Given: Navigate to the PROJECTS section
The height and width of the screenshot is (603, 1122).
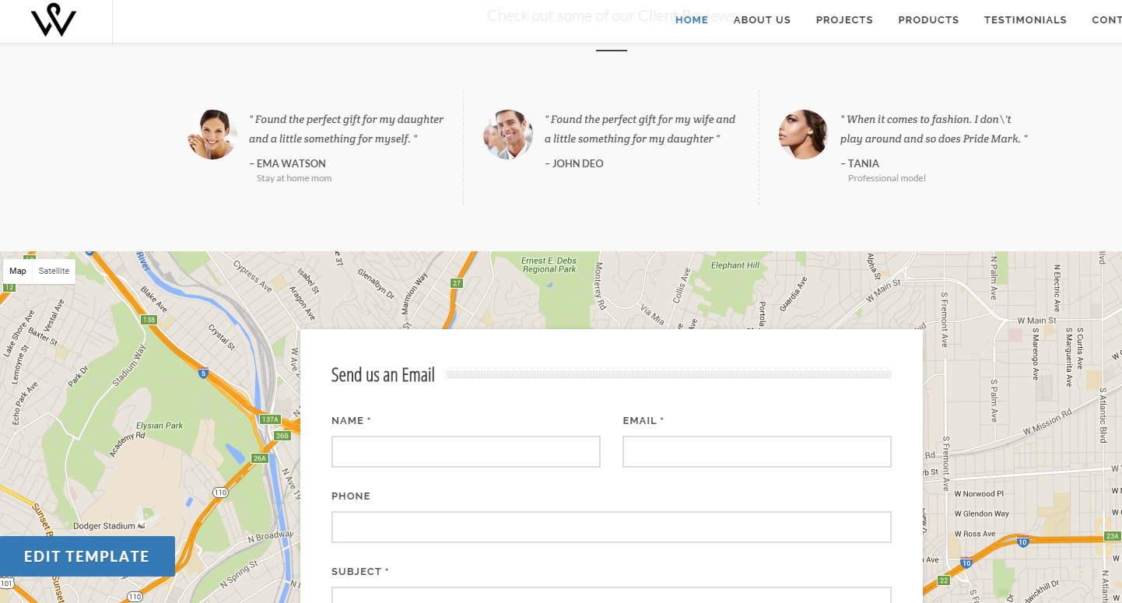Looking at the screenshot, I should click(844, 19).
